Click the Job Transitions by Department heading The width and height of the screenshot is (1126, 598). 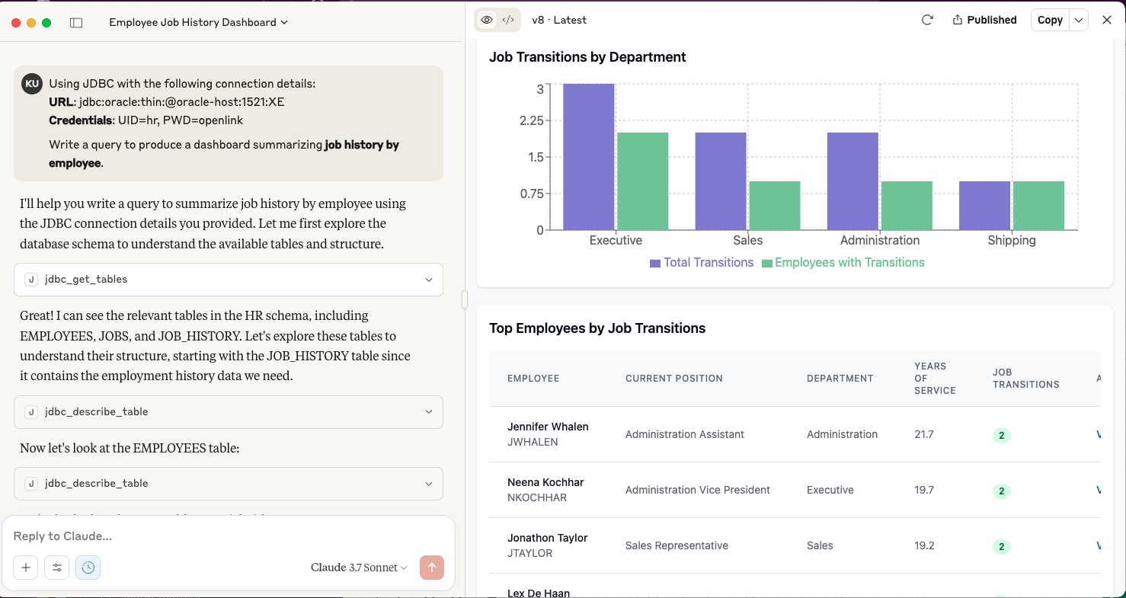(587, 57)
